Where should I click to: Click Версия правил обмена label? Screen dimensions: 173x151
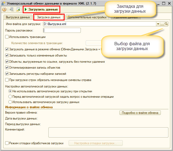coord(21,113)
